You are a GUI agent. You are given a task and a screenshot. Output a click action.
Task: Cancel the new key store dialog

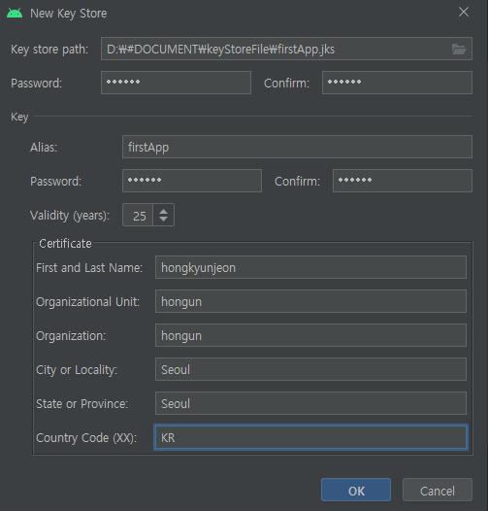(x=438, y=490)
